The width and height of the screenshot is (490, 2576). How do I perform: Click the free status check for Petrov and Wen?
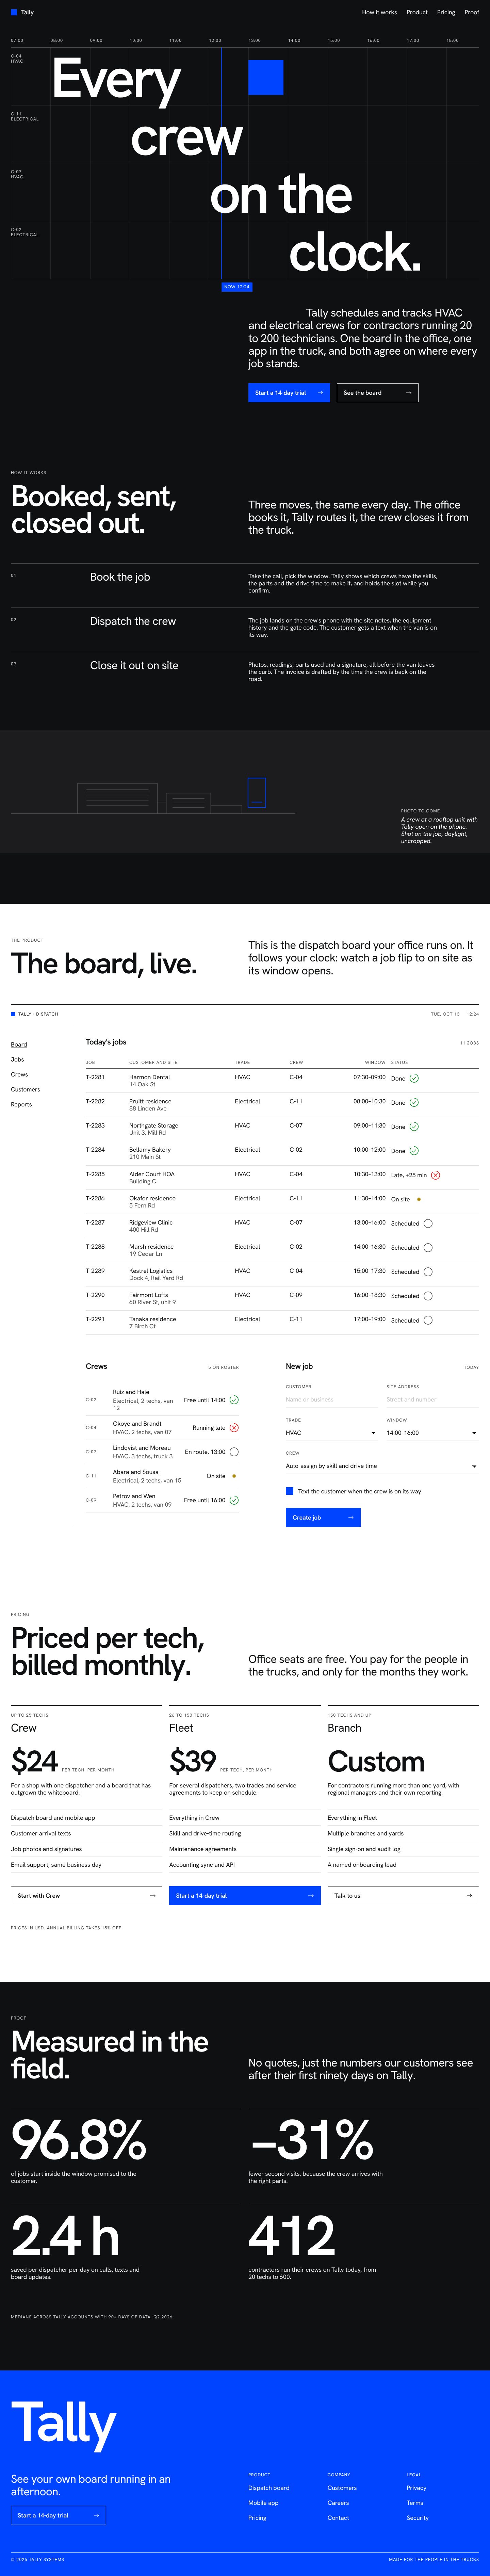tap(234, 1500)
